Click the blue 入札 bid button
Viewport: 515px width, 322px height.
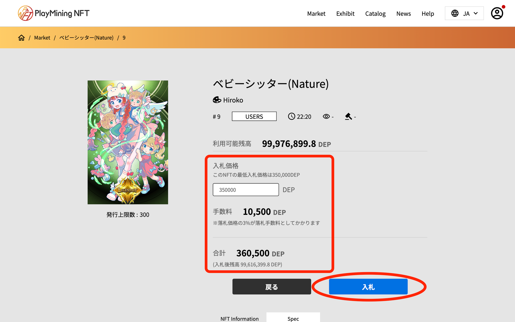pyautogui.click(x=368, y=287)
